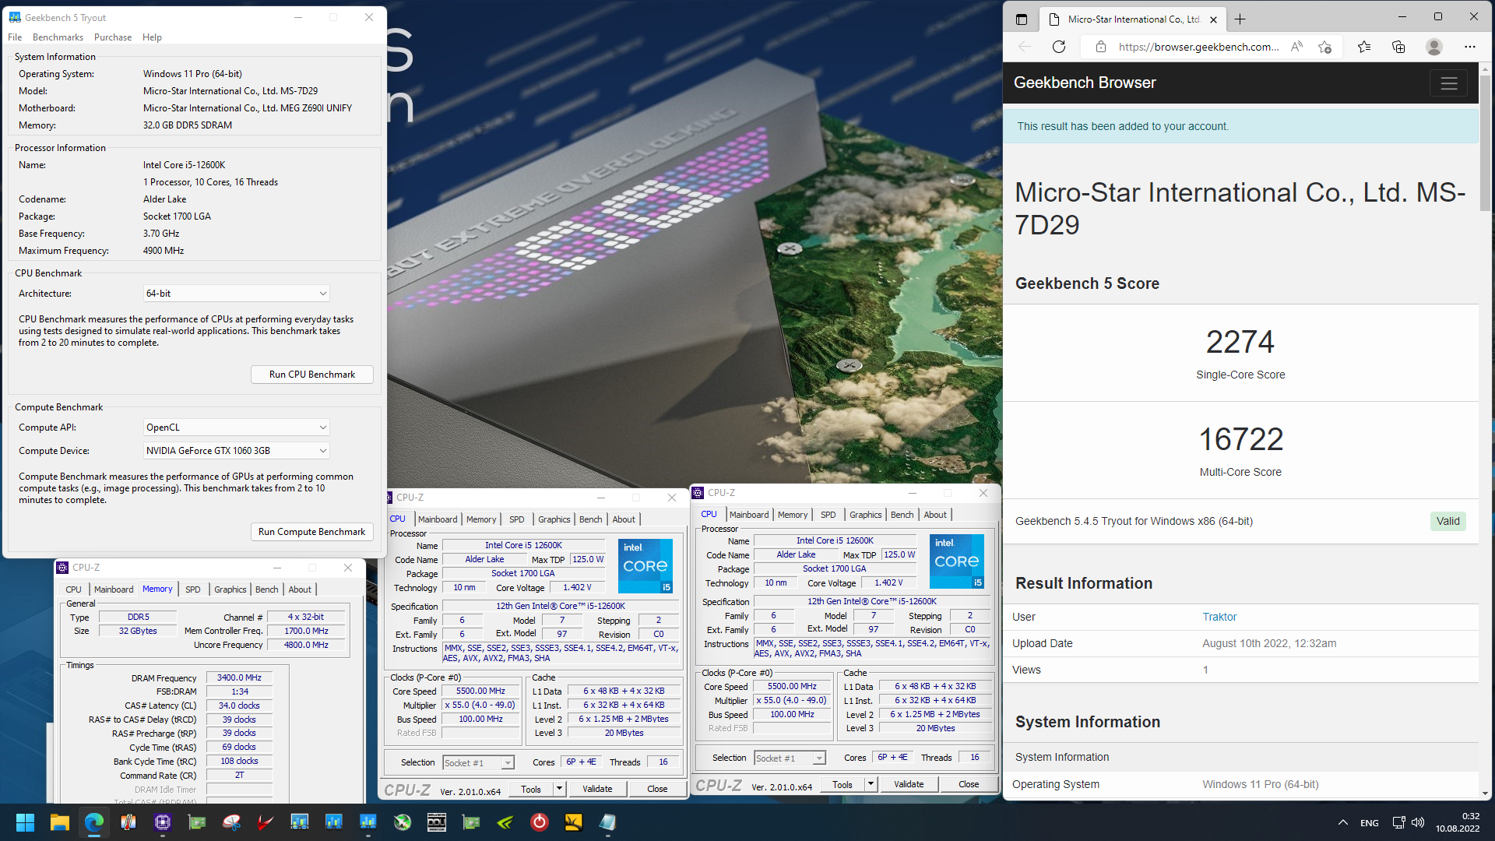1495x841 pixels.
Task: Open Edge Collections
Action: pyautogui.click(x=1398, y=47)
